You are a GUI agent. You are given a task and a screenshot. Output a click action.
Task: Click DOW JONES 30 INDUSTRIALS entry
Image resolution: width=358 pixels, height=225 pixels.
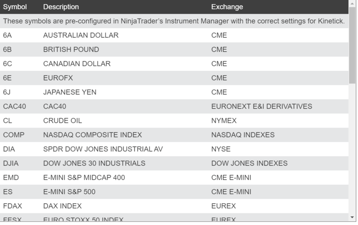(94, 163)
